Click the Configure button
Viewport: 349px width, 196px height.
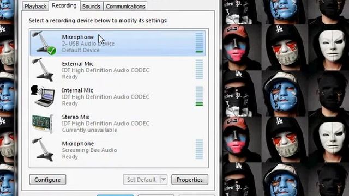[x=47, y=180]
